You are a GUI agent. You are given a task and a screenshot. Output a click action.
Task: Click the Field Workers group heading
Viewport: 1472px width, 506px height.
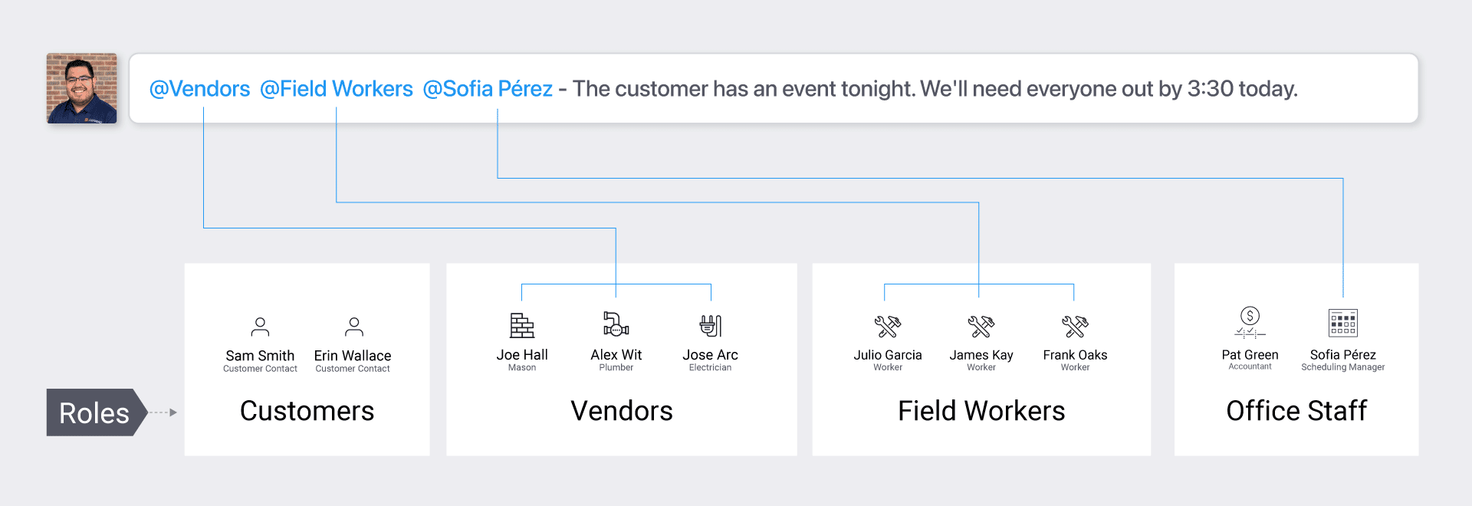click(981, 411)
